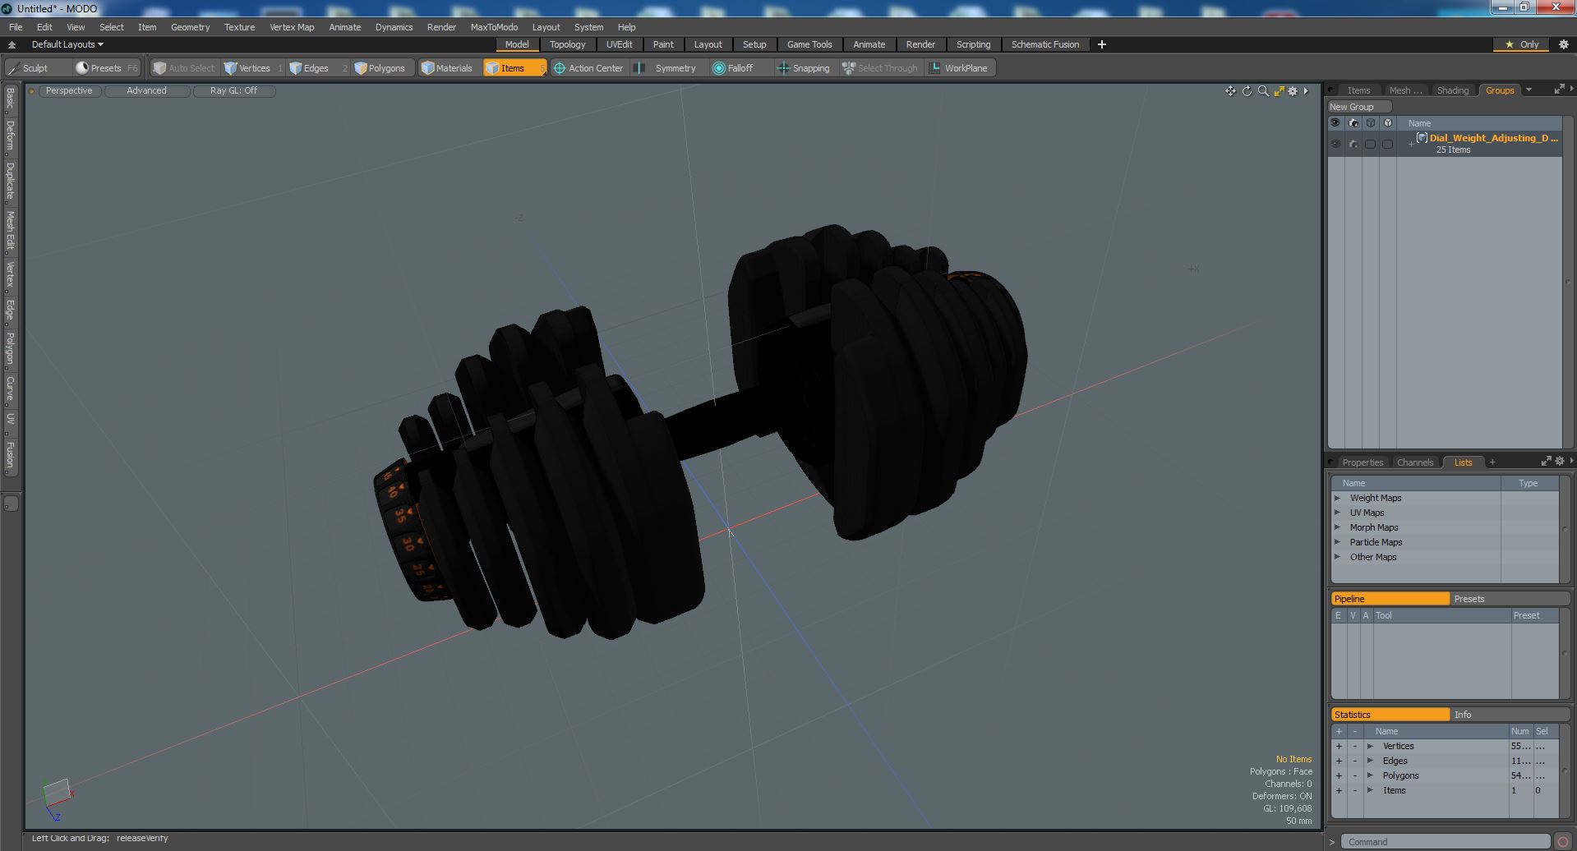This screenshot has width=1577, height=851.
Task: Click the viewport maximize arrows icon
Action: click(1279, 91)
